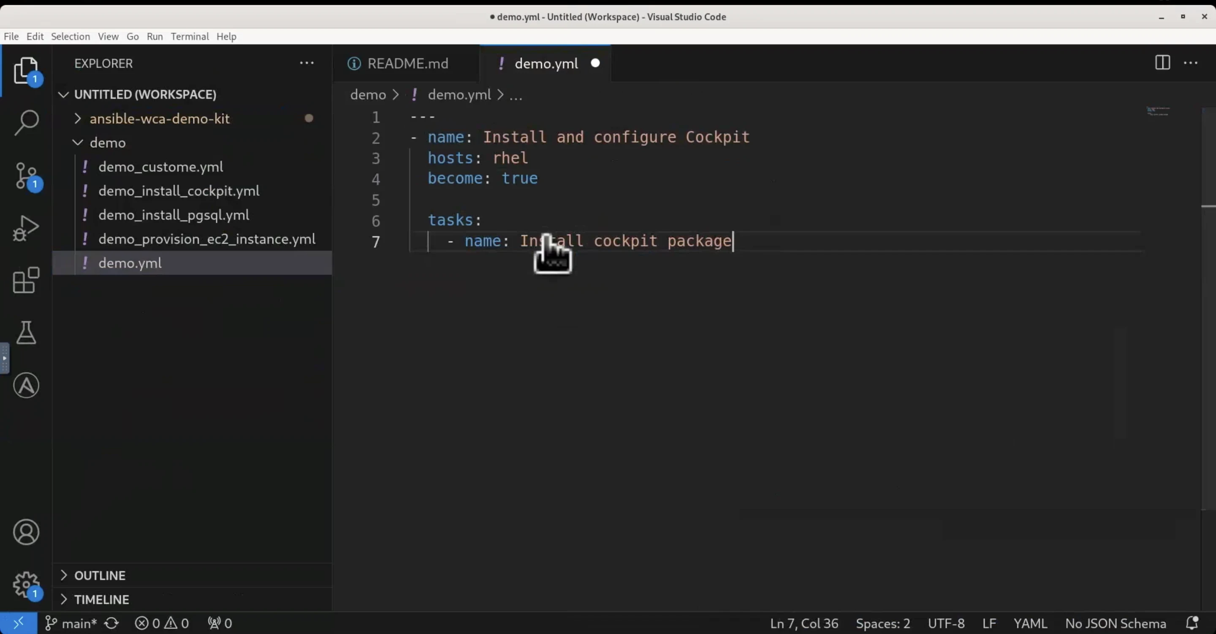Click line number 5 in the gutter
This screenshot has height=634, width=1216.
click(376, 200)
